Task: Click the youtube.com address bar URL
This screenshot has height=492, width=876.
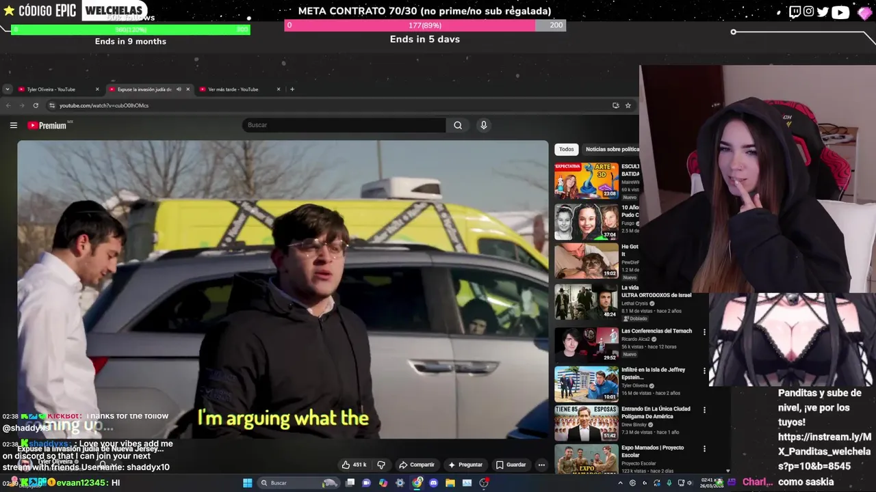Action: point(104,105)
